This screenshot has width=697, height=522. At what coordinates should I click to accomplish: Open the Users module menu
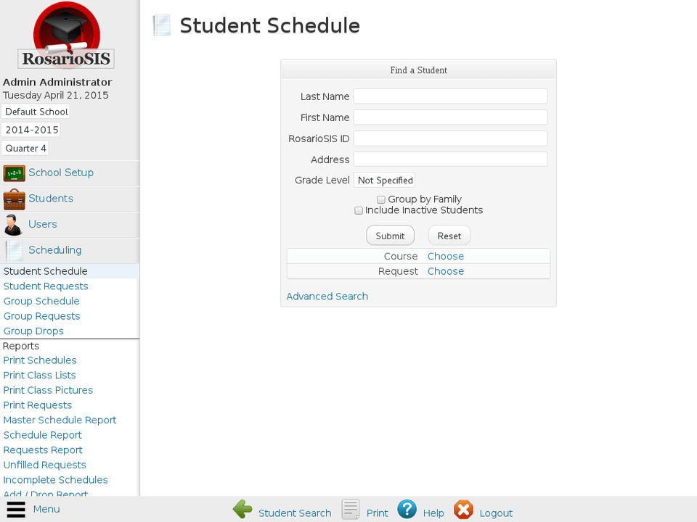coord(43,224)
